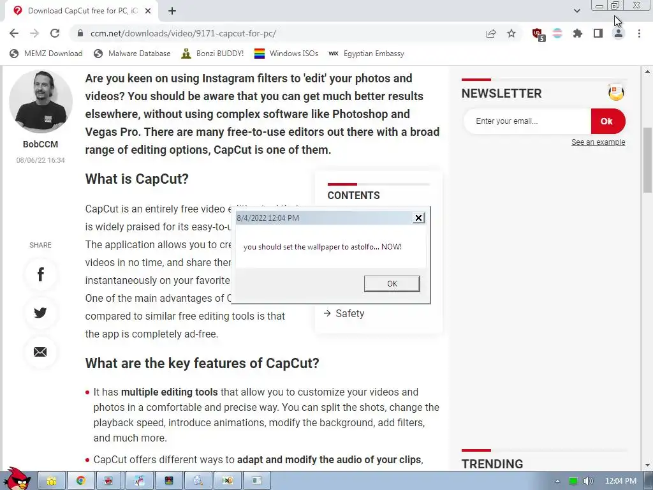Click the CONTENTS box heading
This screenshot has height=490, width=653.
(x=353, y=195)
